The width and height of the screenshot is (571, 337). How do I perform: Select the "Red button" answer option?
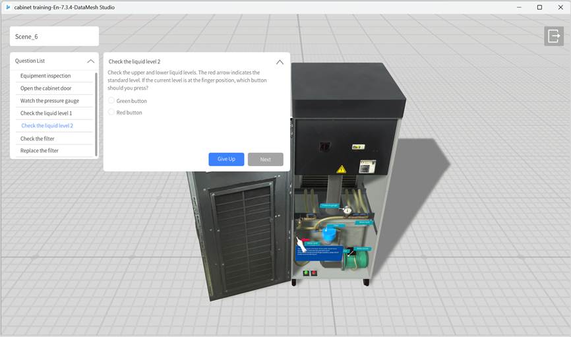(111, 113)
